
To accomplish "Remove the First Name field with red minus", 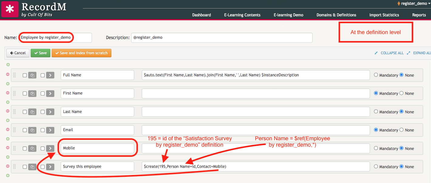I will click(x=8, y=93).
